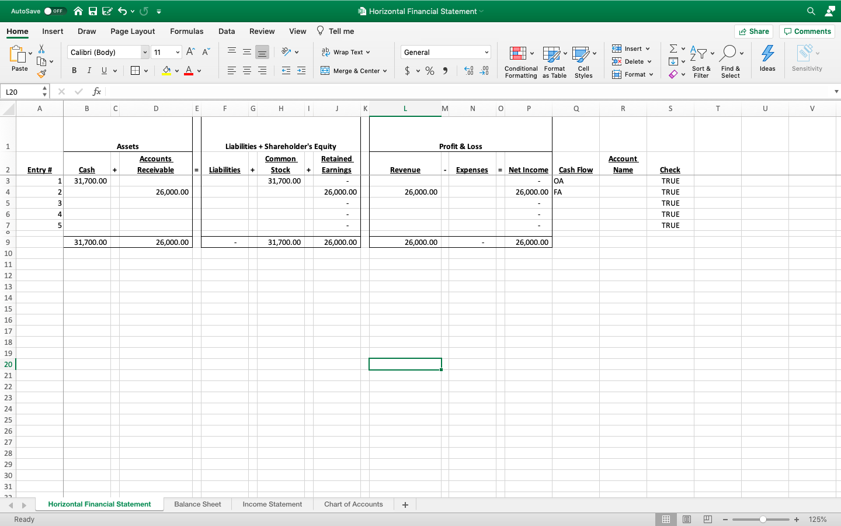Click Tell me search box
Screen dimensions: 841x526
pos(335,31)
